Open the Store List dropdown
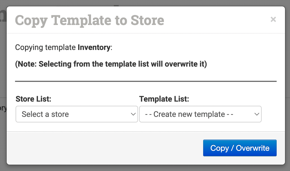Image resolution: width=290 pixels, height=171 pixels. (77, 114)
